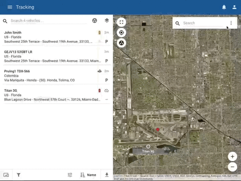This screenshot has height=181, width=241.
Task: Click the Search 4 vehicles field
Action: click(48, 21)
